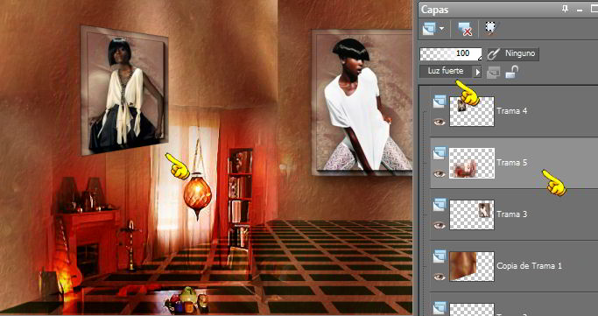Click the selection marquee icon in Capas toolbar
Viewport: 598px width, 316px height.
pos(491,28)
